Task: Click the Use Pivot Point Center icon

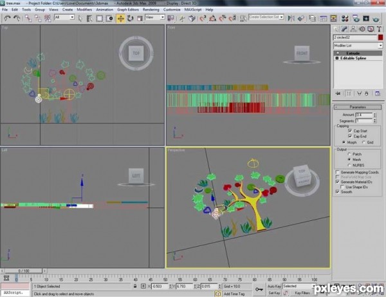Action: pos(170,19)
